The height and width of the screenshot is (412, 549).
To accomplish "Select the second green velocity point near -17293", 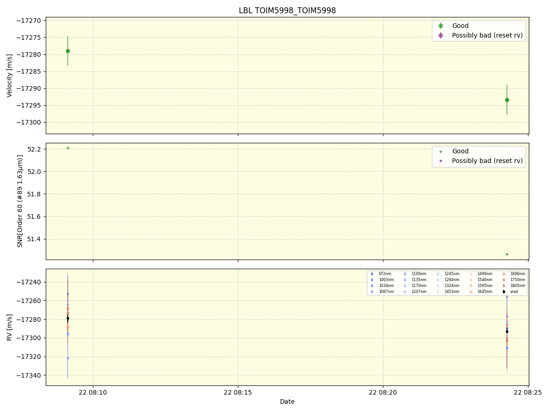I will click(x=507, y=100).
